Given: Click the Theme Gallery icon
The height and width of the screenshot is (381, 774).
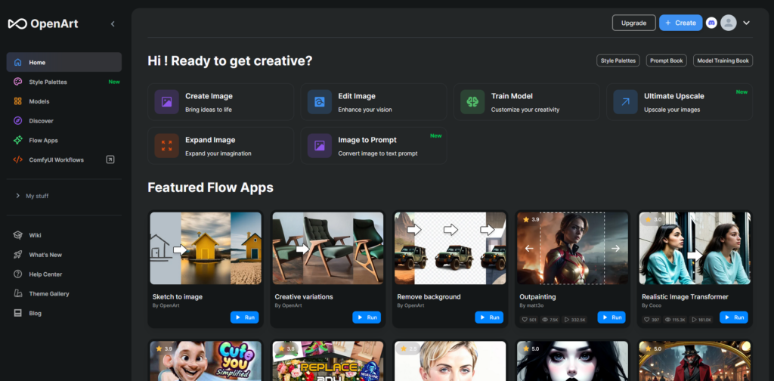Looking at the screenshot, I should [x=18, y=293].
